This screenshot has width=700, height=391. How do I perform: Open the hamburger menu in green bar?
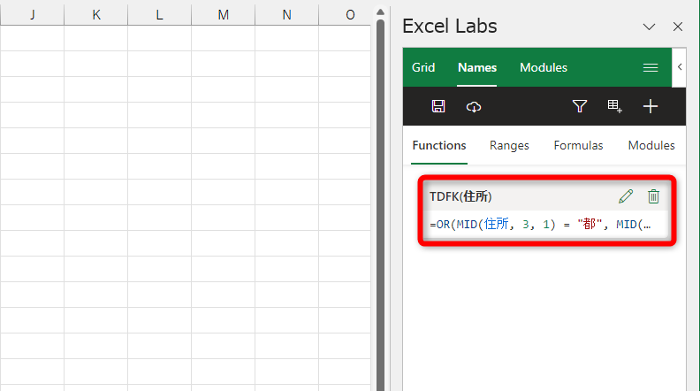[x=651, y=67]
